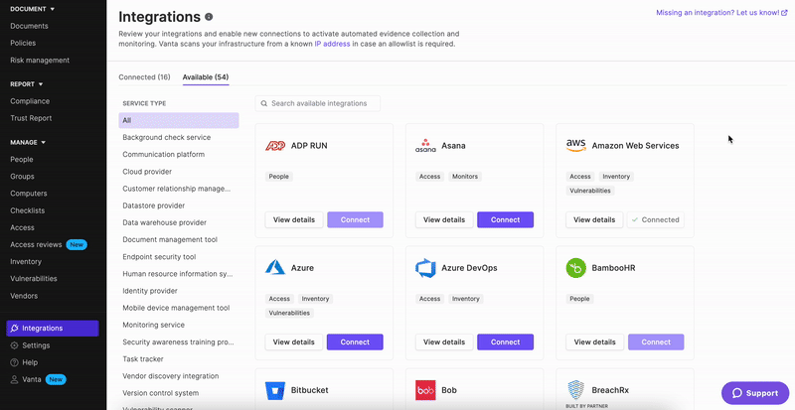Click the Vulnerabilities tag on Azure card

point(289,313)
